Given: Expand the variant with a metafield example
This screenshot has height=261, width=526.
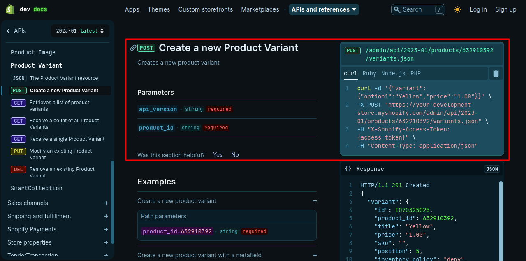Looking at the screenshot, I should (315, 255).
